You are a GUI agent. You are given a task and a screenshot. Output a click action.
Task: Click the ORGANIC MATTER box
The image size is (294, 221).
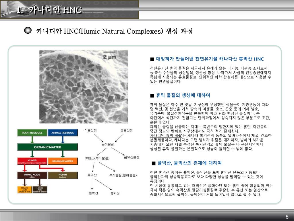(47, 147)
